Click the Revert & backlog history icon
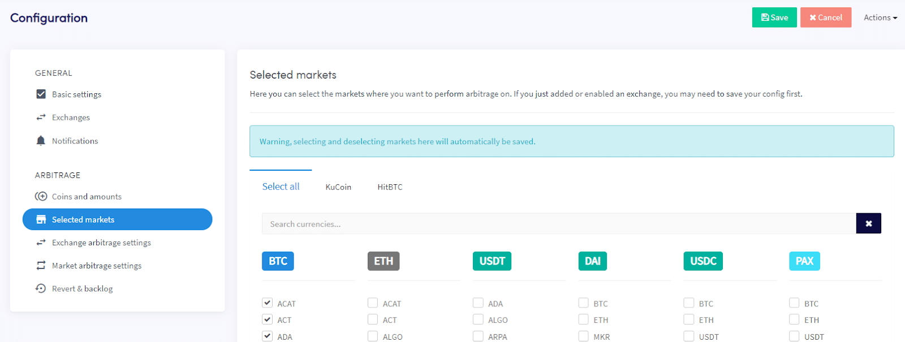This screenshot has width=905, height=342. [x=41, y=288]
